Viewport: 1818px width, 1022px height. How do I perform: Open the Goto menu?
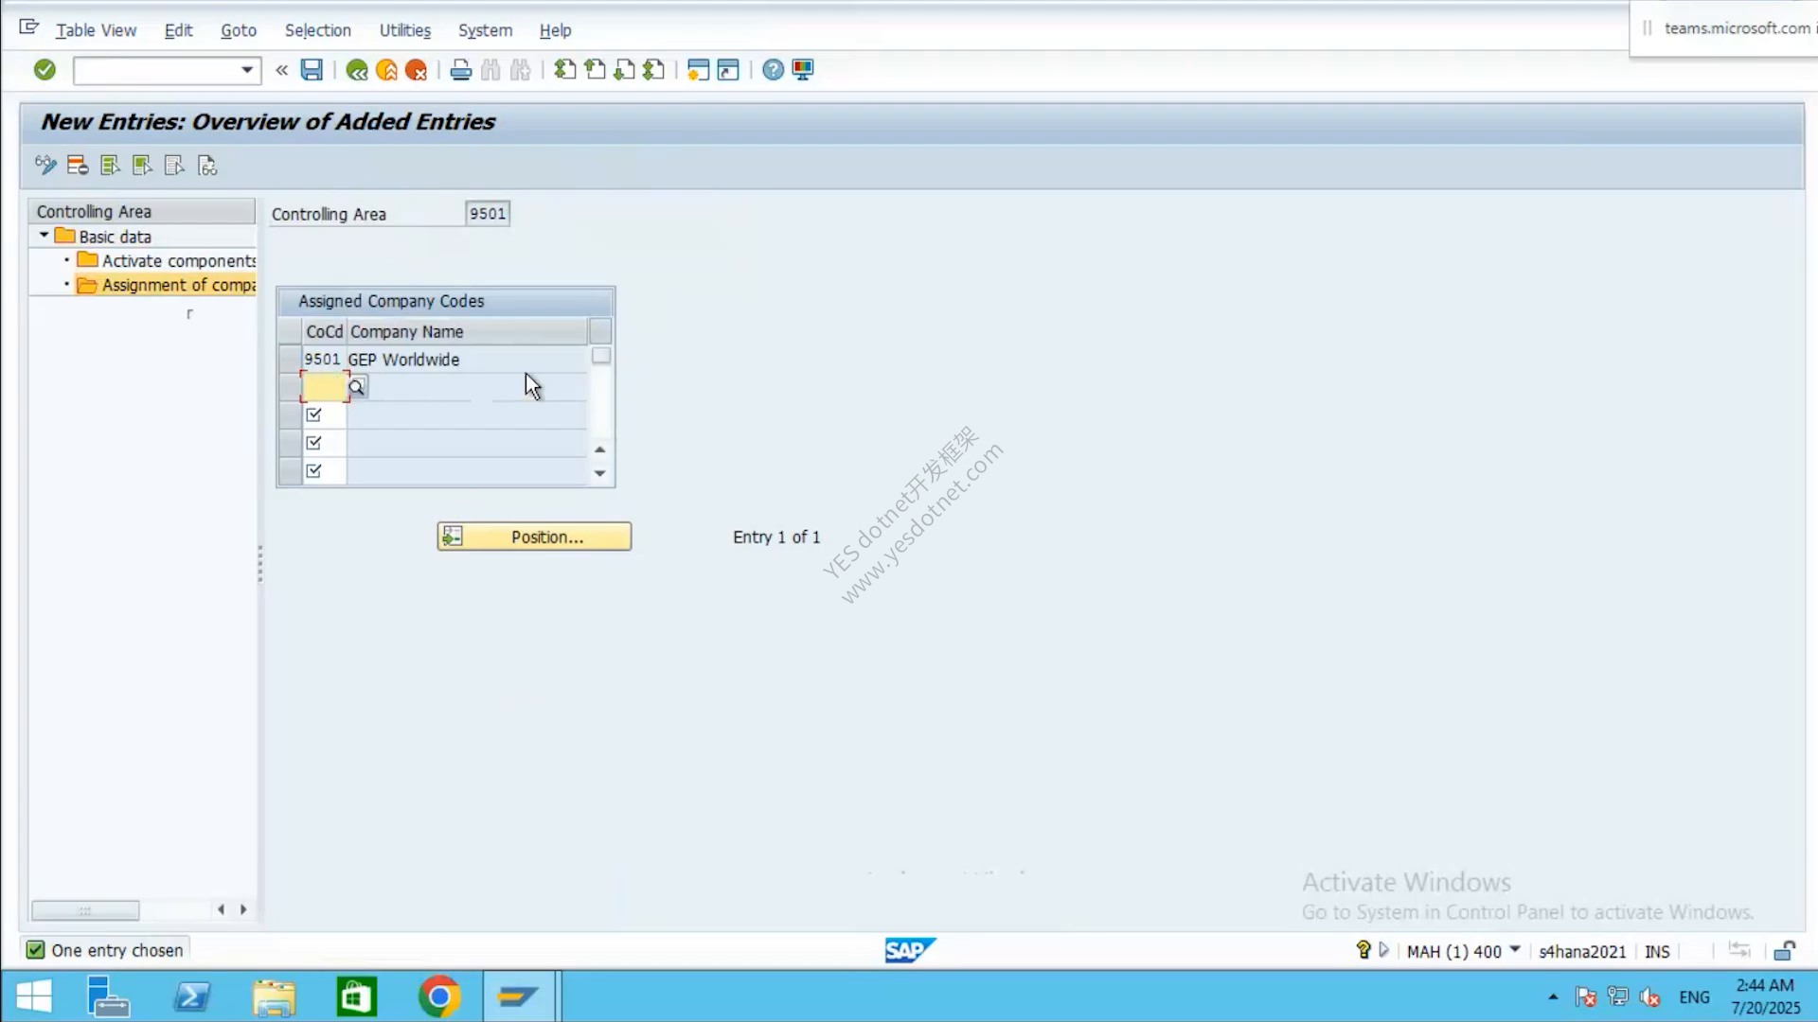coord(239,30)
